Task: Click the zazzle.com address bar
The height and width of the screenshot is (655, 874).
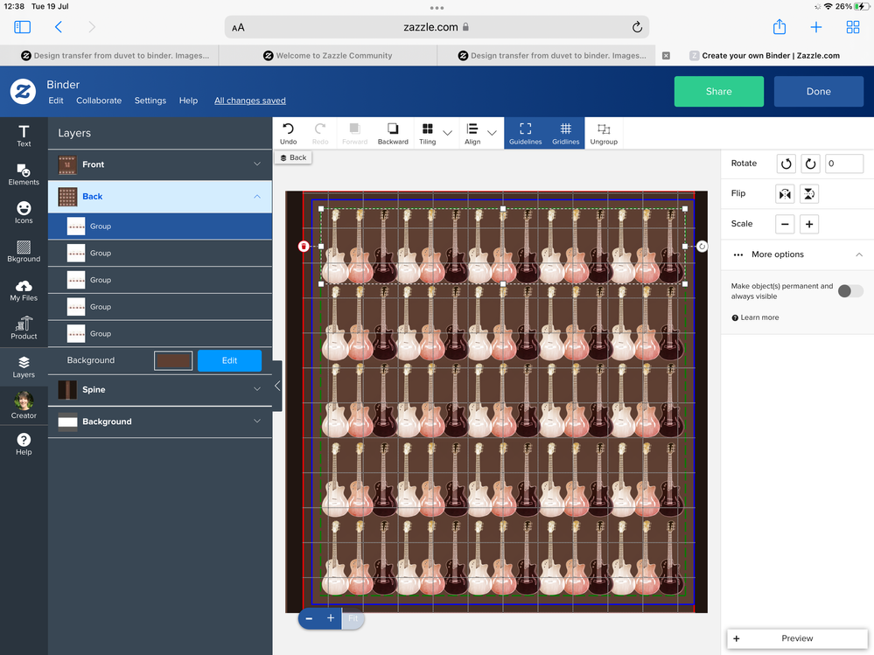Action: point(437,27)
